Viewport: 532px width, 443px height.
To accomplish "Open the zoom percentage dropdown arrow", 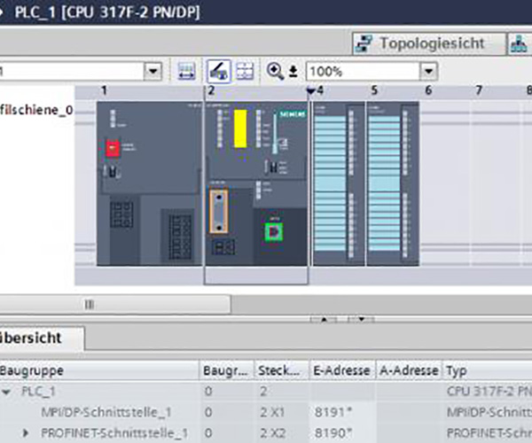I will point(428,71).
